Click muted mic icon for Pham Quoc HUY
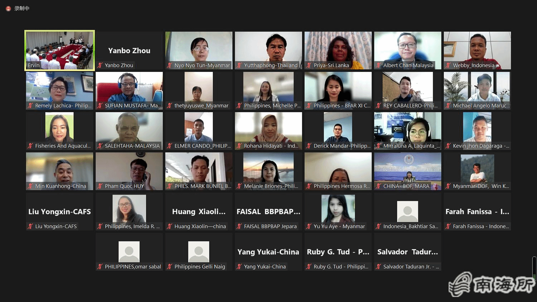This screenshot has height=302, width=537. (x=100, y=186)
